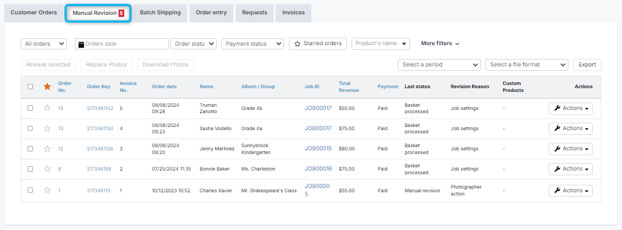Open the Order status dropdown
The height and width of the screenshot is (230, 622).
[x=193, y=44]
